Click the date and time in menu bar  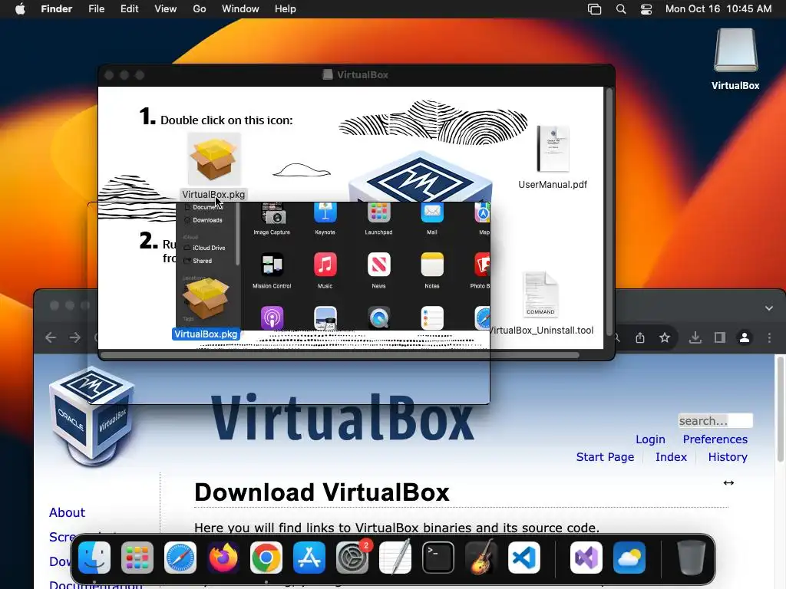click(718, 9)
